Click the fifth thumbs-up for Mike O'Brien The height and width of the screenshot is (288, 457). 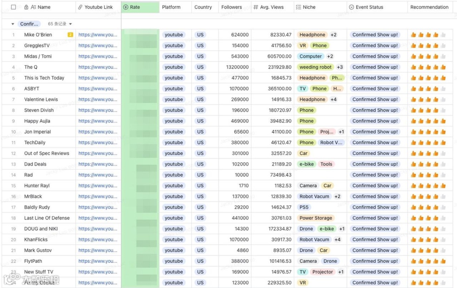(x=443, y=35)
